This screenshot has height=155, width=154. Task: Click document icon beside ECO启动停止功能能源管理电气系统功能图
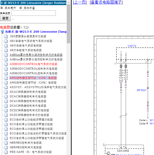6,138
